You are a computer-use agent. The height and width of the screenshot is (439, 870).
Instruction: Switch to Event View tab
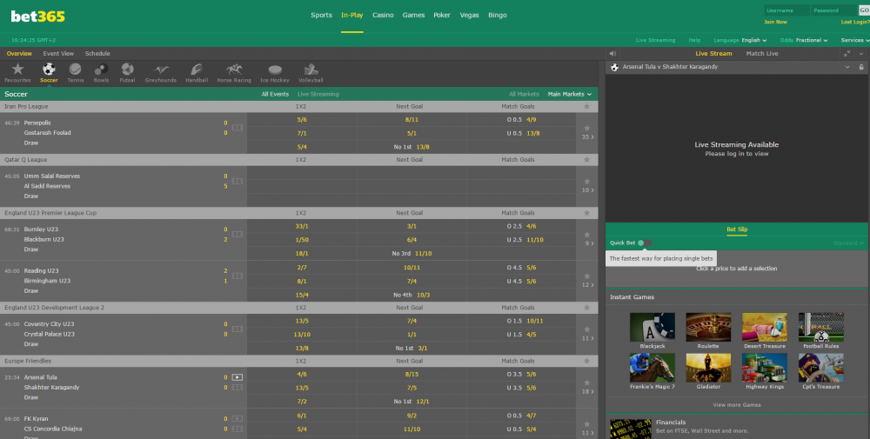point(58,54)
